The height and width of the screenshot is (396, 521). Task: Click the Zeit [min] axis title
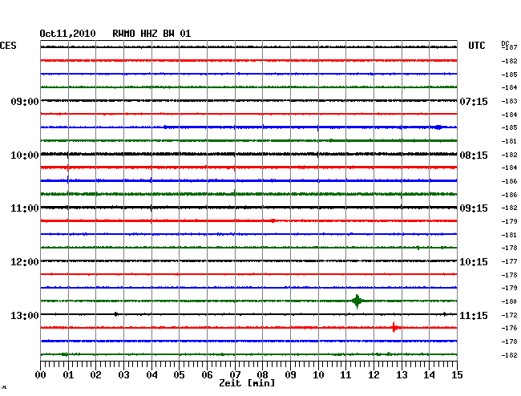pos(247,383)
